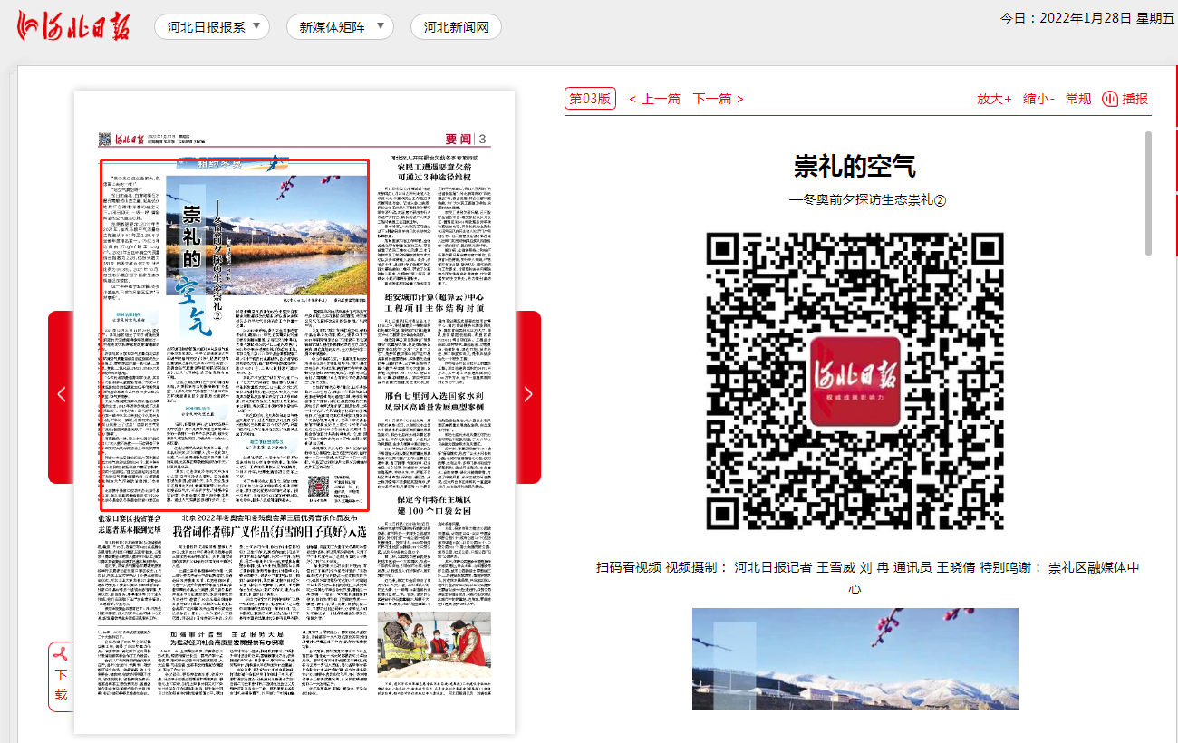This screenshot has width=1178, height=743.
Task: Open the previous article 上一篇
Action: [654, 99]
